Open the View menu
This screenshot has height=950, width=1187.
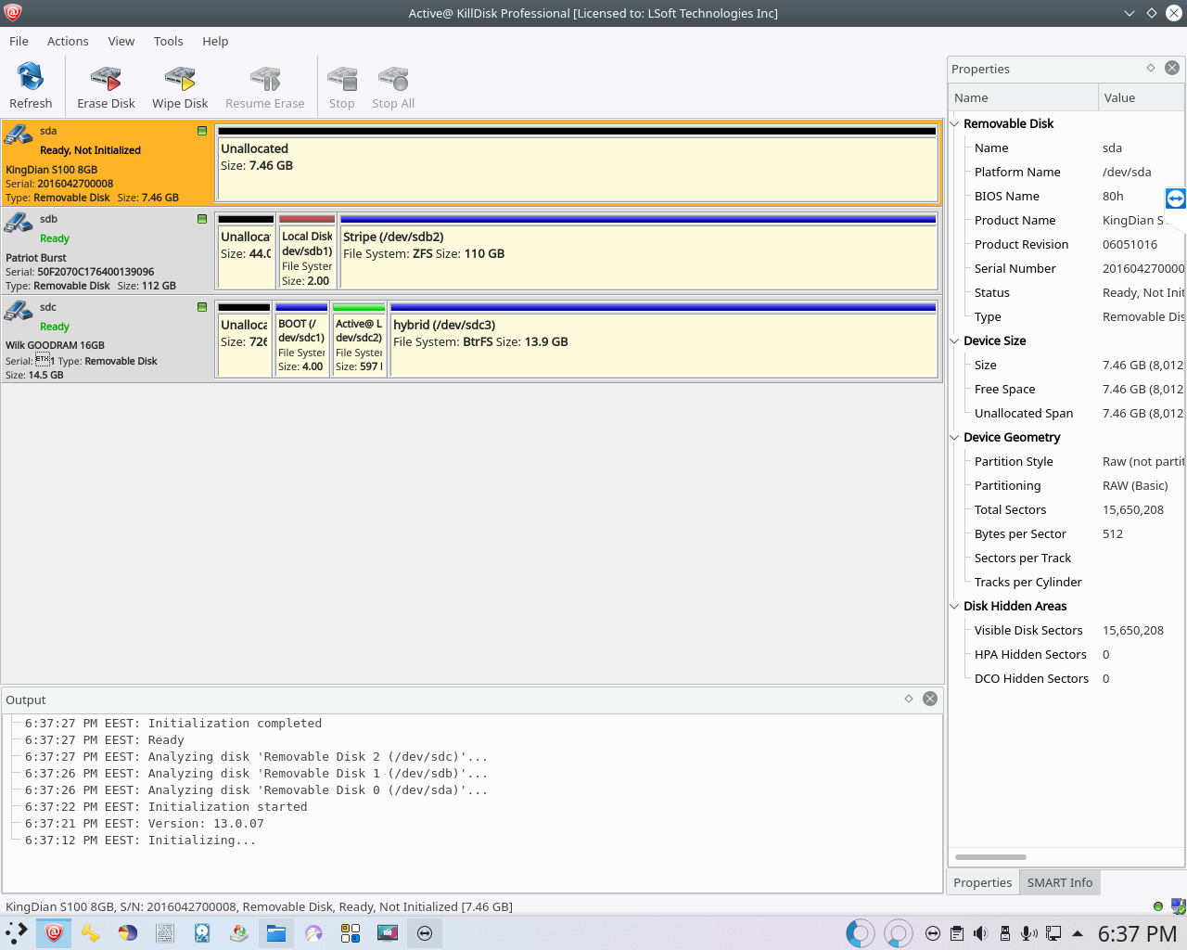[x=121, y=41]
